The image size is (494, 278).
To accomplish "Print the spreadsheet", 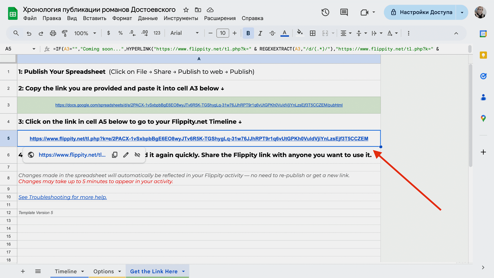I will click(x=53, y=33).
